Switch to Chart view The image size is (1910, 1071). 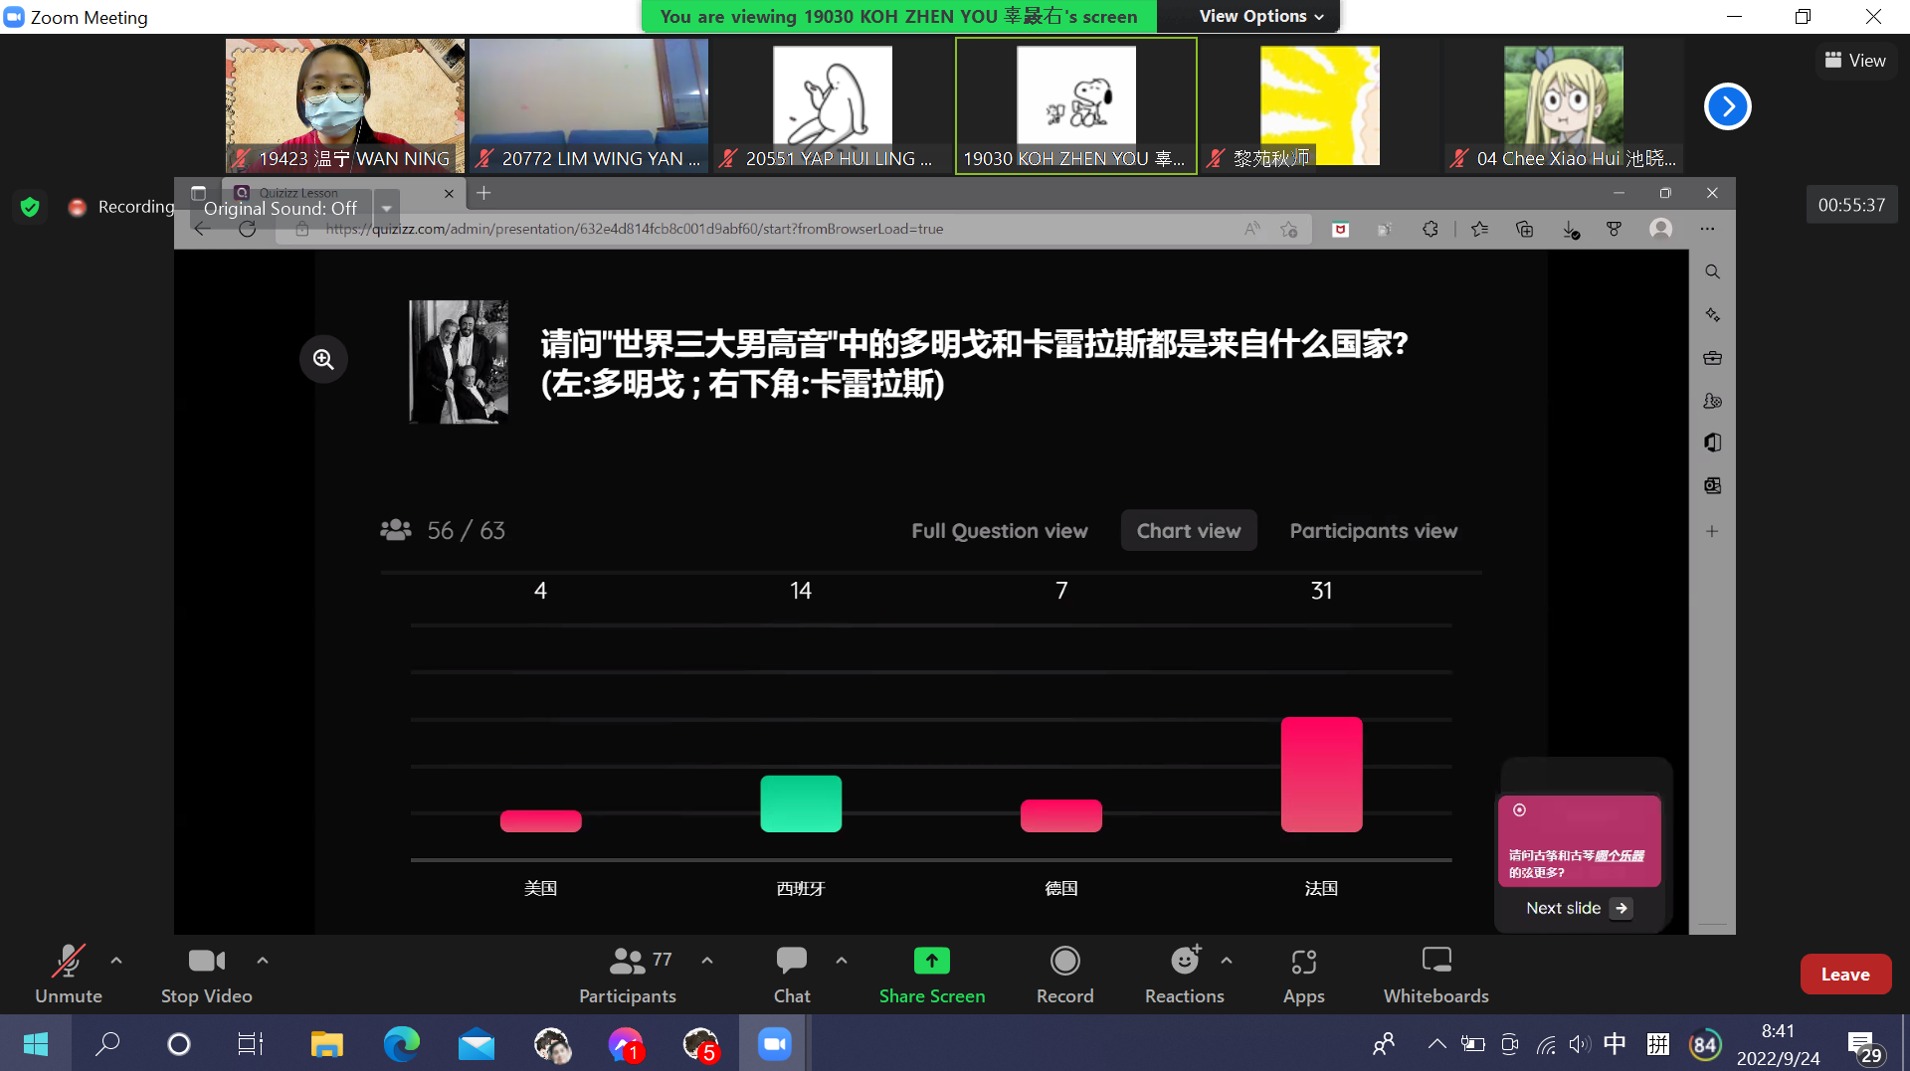coord(1189,531)
